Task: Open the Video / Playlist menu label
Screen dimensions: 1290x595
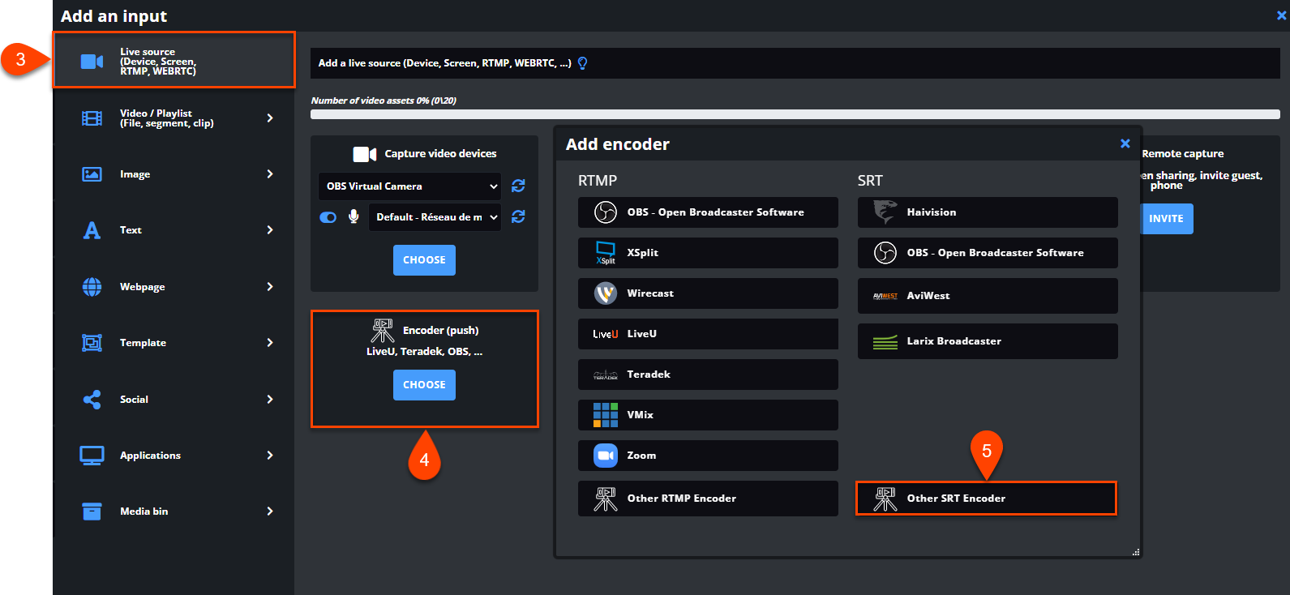Action: 167,118
